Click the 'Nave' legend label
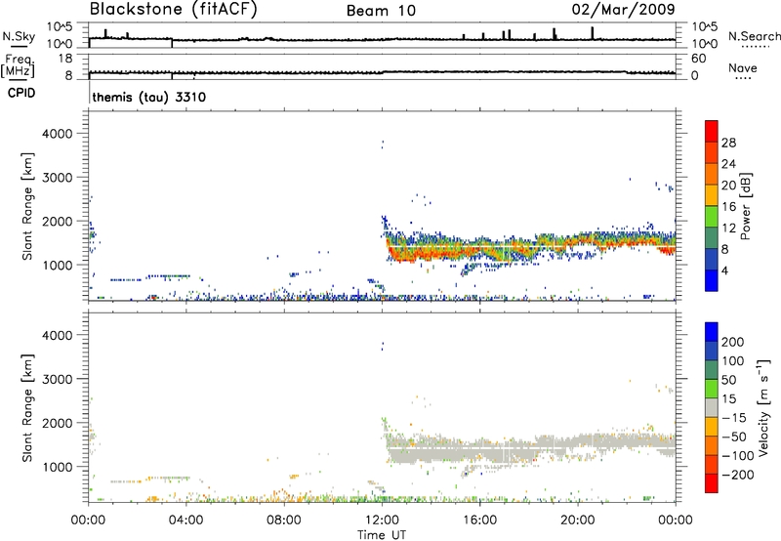This screenshot has height=541, width=781. 743,68
